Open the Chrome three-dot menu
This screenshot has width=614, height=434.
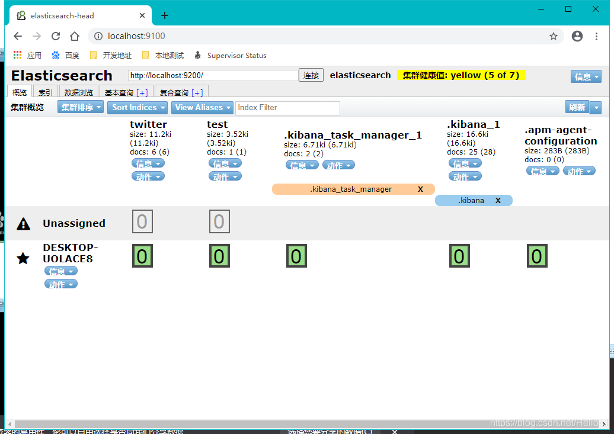pos(596,36)
